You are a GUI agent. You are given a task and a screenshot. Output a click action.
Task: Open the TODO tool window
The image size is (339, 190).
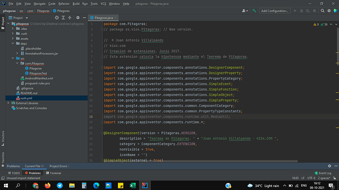pyautogui.click(x=14, y=173)
